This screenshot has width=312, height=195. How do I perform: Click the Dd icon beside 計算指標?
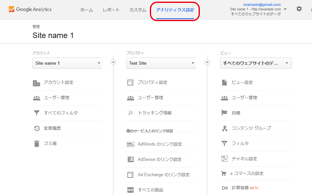pyautogui.click(x=225, y=188)
